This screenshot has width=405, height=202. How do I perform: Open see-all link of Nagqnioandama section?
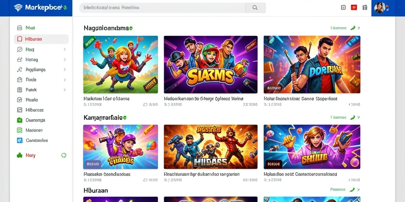click(339, 28)
